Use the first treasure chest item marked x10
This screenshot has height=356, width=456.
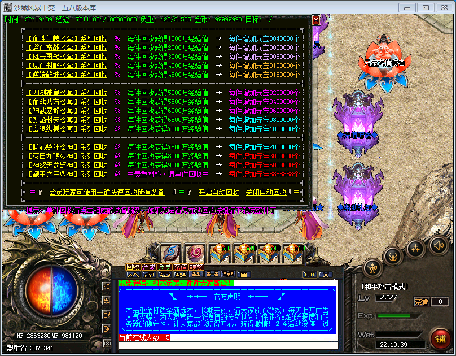[x=244, y=253]
